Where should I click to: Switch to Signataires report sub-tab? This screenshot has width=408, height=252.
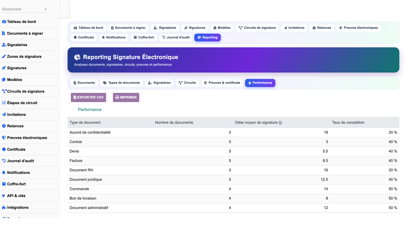coord(159,83)
